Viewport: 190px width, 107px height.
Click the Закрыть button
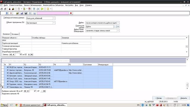click(183, 98)
